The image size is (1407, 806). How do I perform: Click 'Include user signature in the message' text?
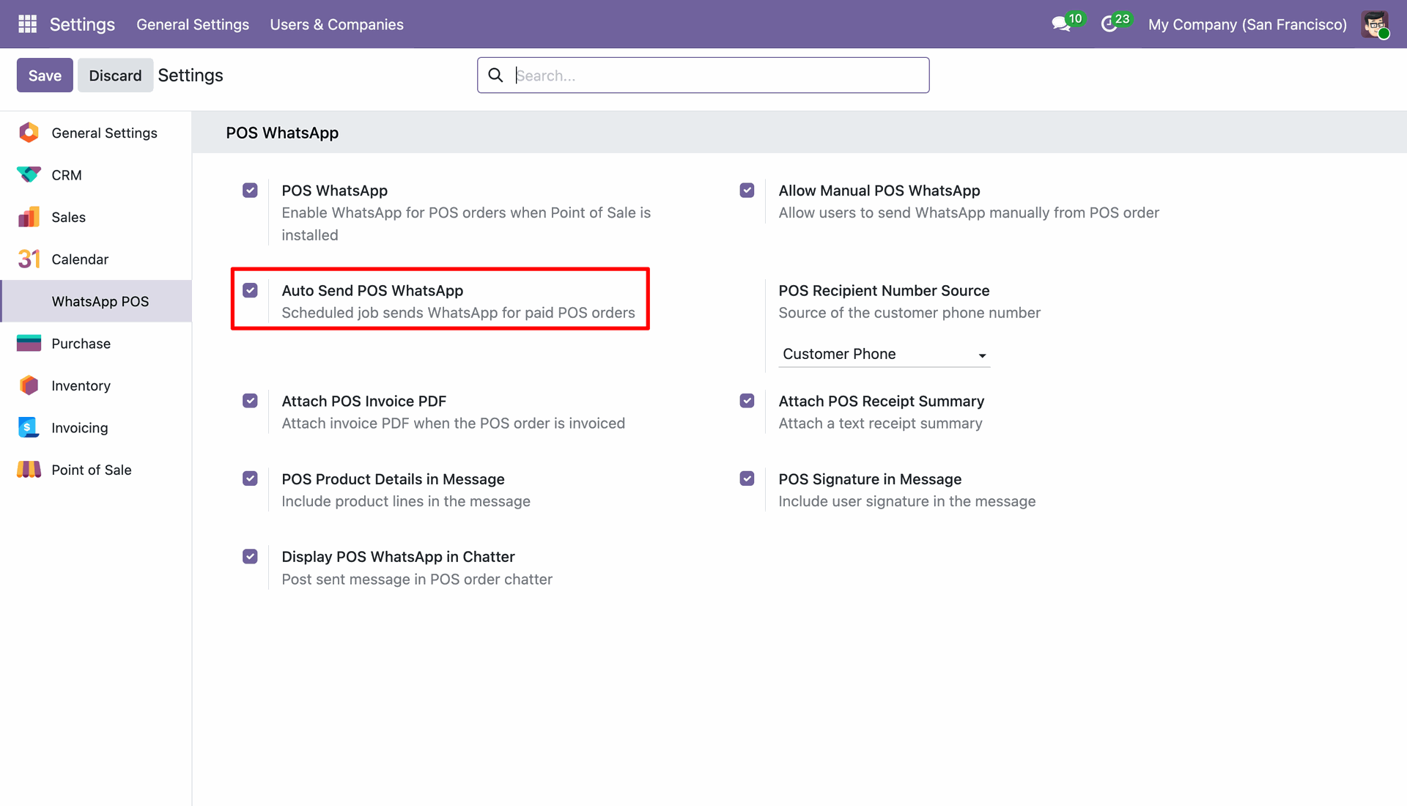click(x=906, y=501)
